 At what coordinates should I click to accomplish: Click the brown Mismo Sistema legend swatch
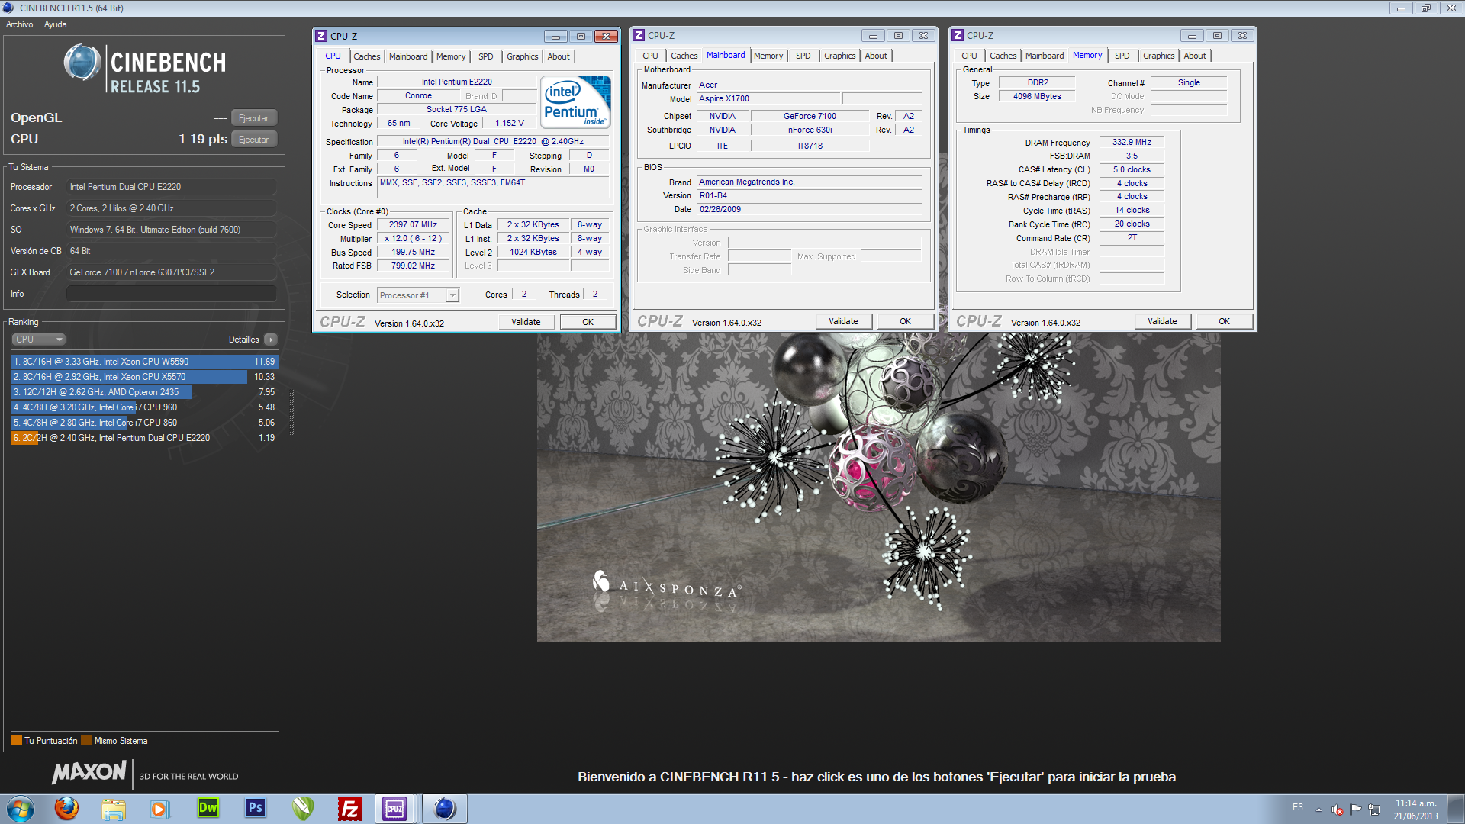[86, 741]
